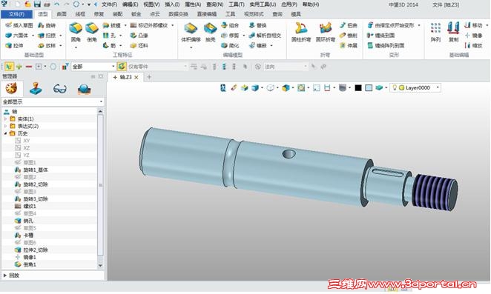Viewport: 491px width, 294px height.
Task: Click the blue 文件(F) button
Action: (x=16, y=14)
